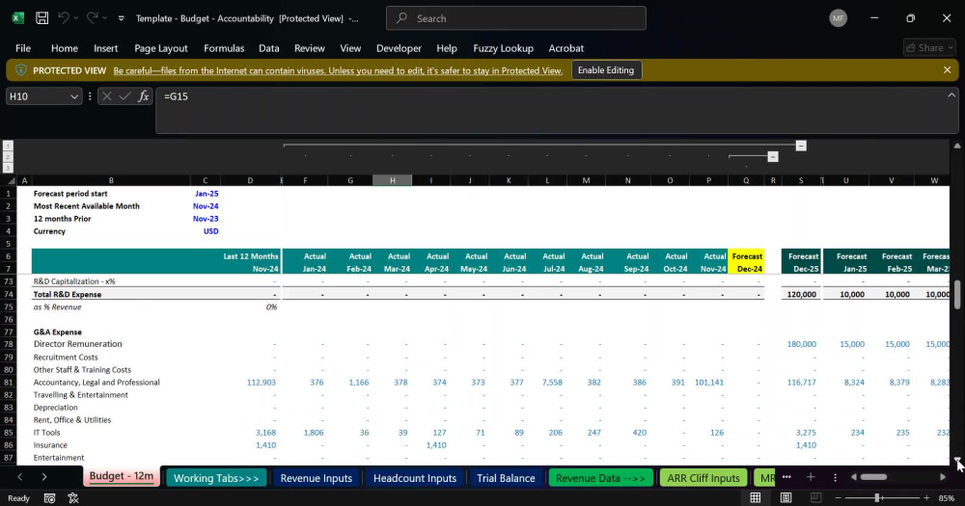
Task: Select the Trial Balance sheet tab
Action: click(x=506, y=478)
